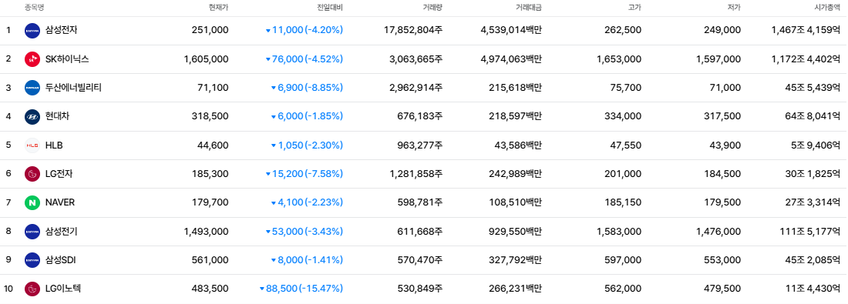This screenshot has height=304, width=848.
Task: Open the LG전자 stock name link
Action: (59, 174)
